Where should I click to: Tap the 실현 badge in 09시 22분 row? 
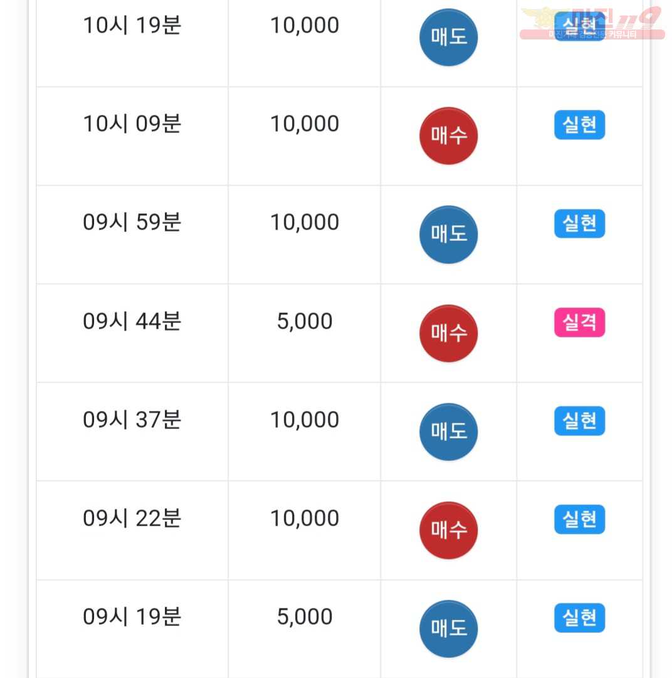coord(579,519)
